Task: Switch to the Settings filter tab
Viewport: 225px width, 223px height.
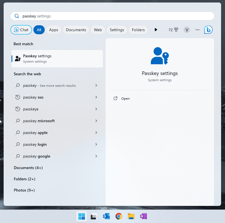Action: pos(117,29)
